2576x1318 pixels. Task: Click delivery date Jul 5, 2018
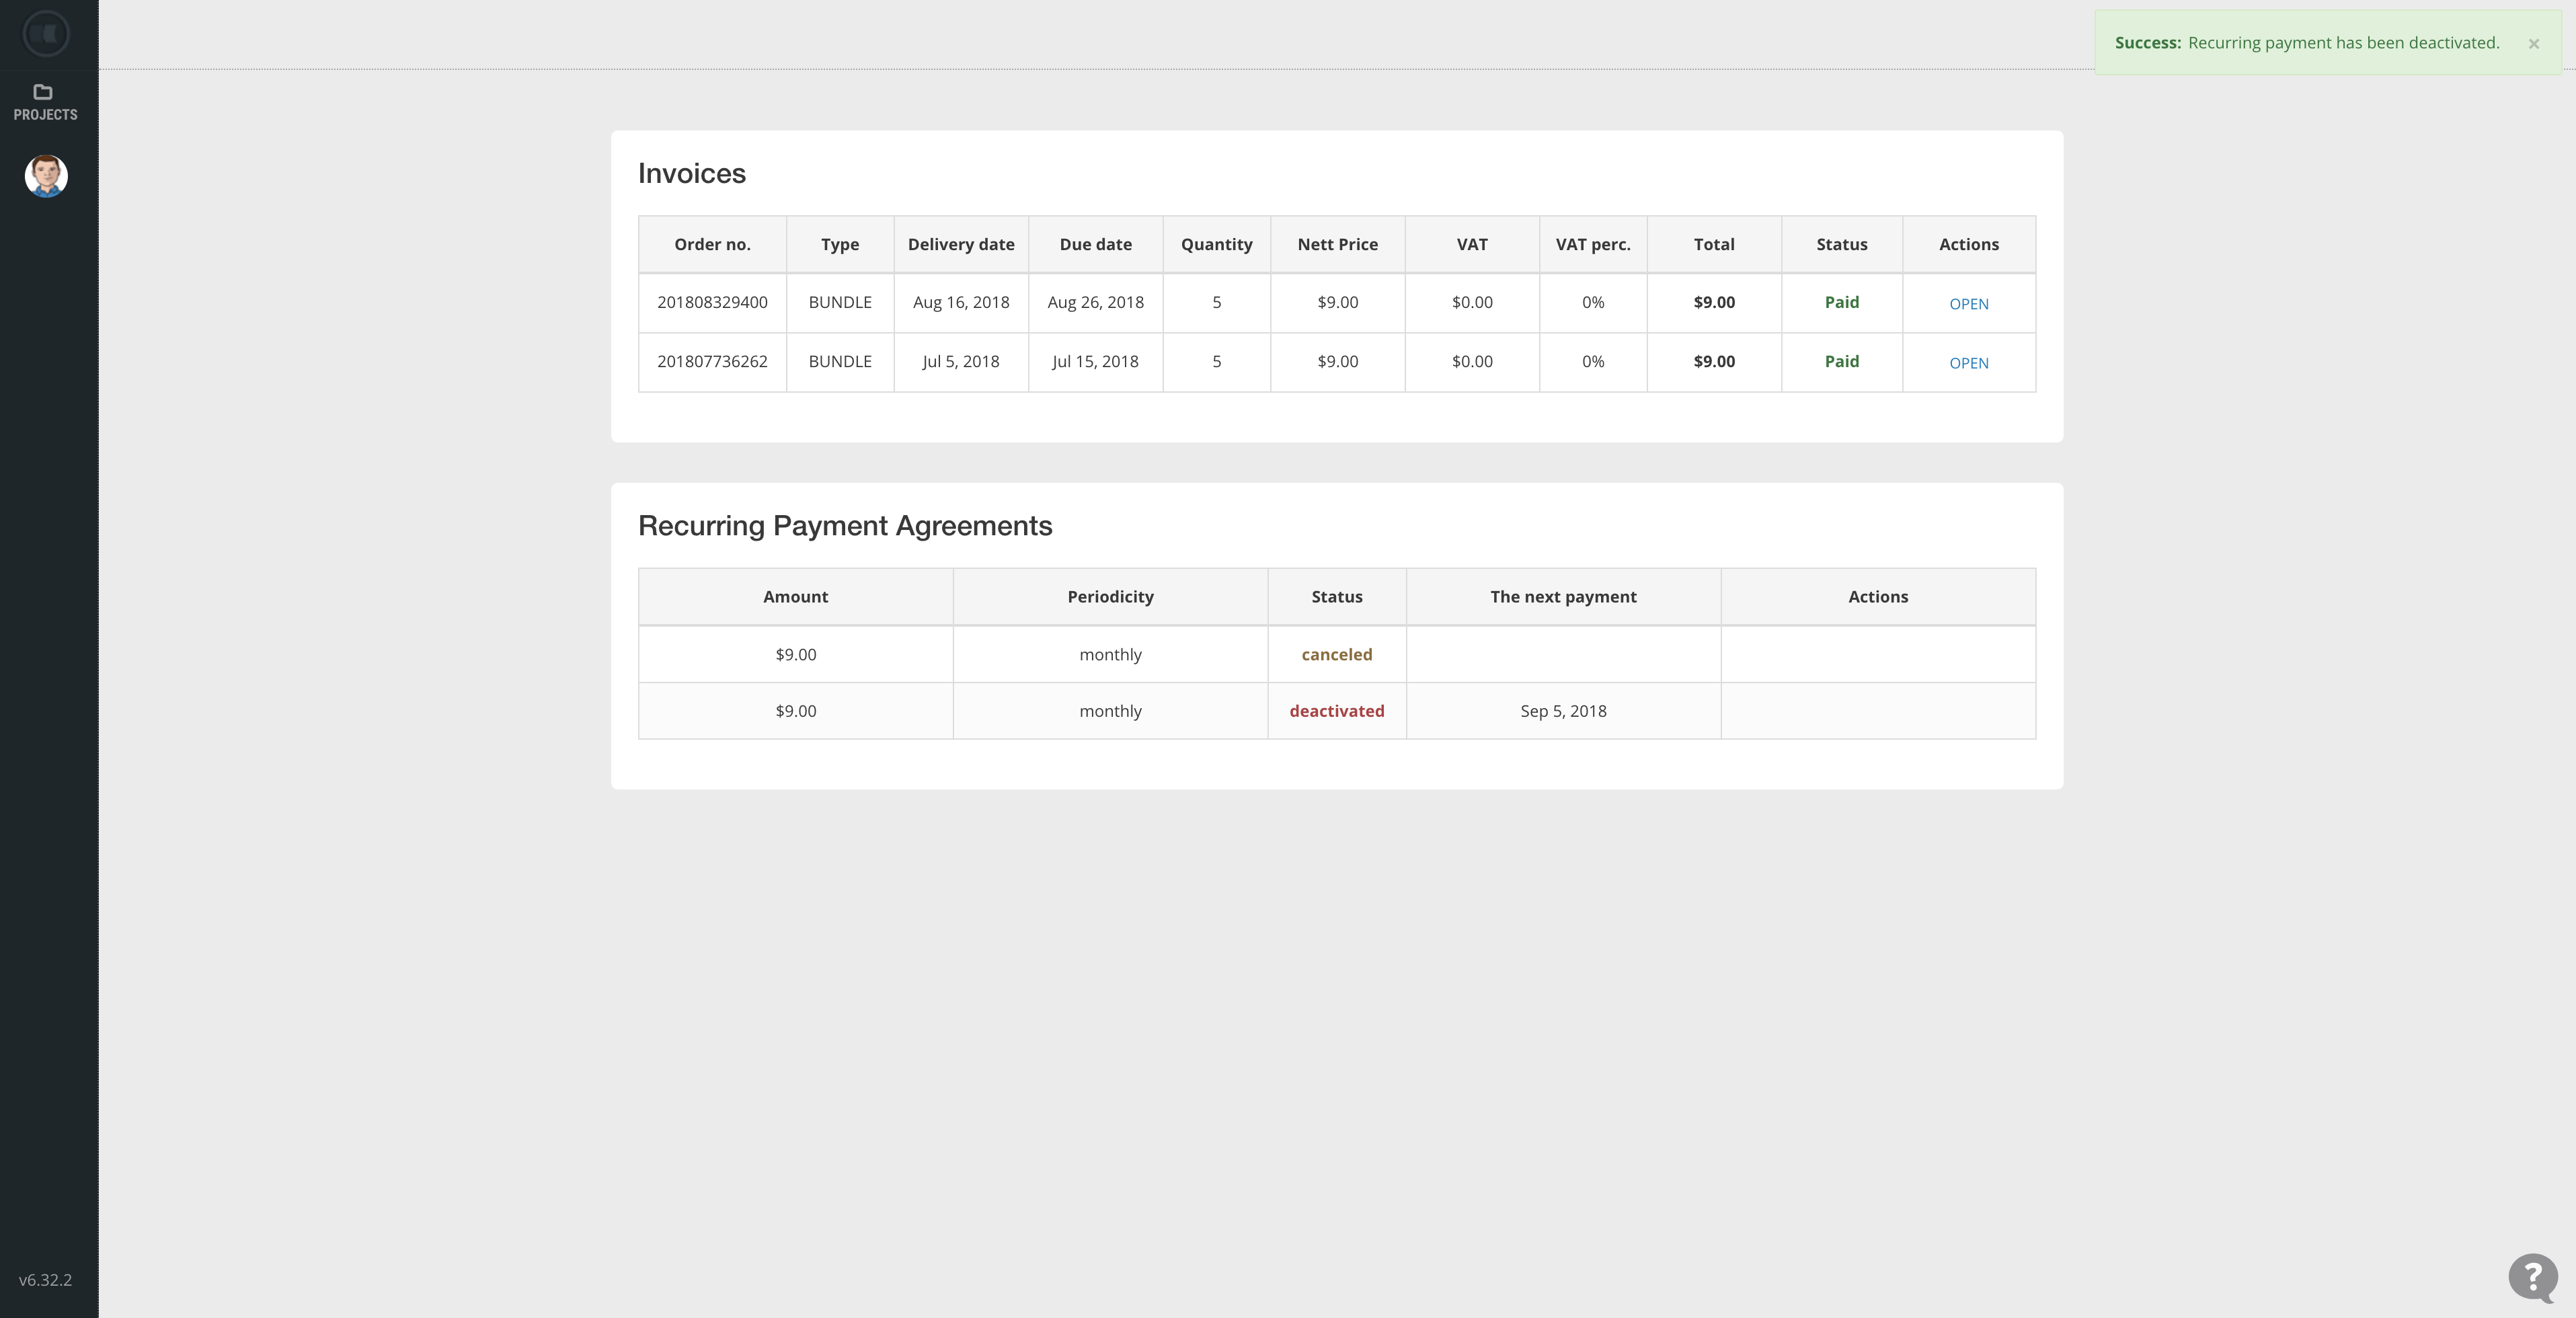[961, 361]
